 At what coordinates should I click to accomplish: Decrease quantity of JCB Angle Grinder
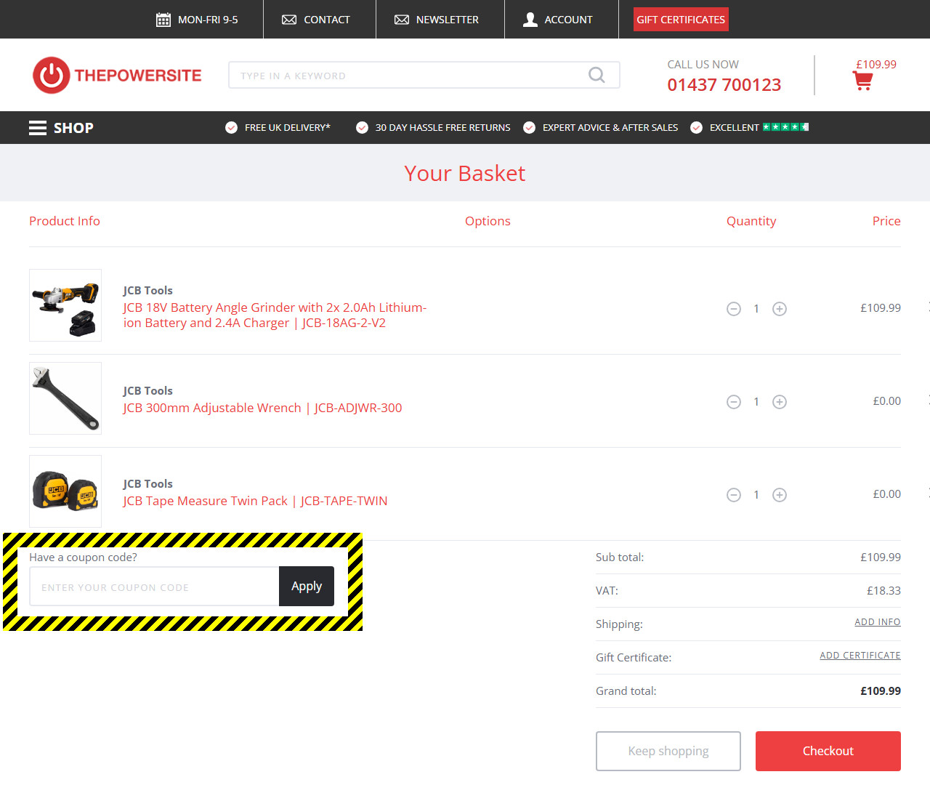pyautogui.click(x=734, y=309)
